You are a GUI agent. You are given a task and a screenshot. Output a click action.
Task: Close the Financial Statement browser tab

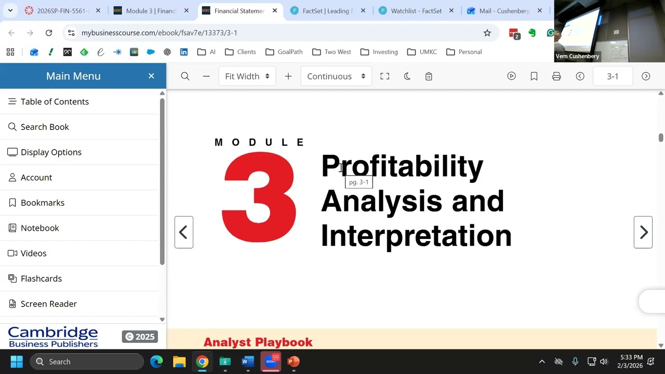[x=275, y=10]
